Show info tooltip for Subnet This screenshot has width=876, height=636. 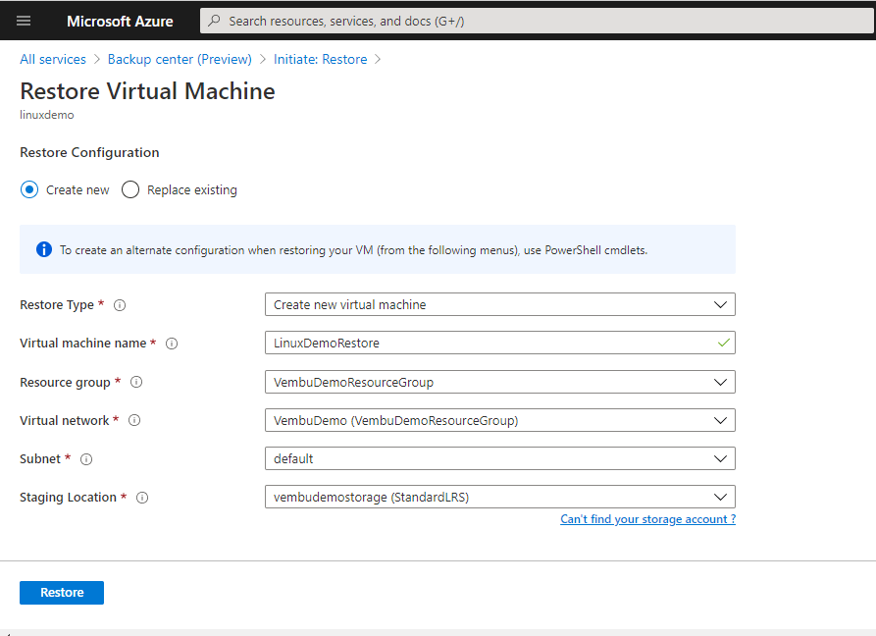pyautogui.click(x=86, y=459)
